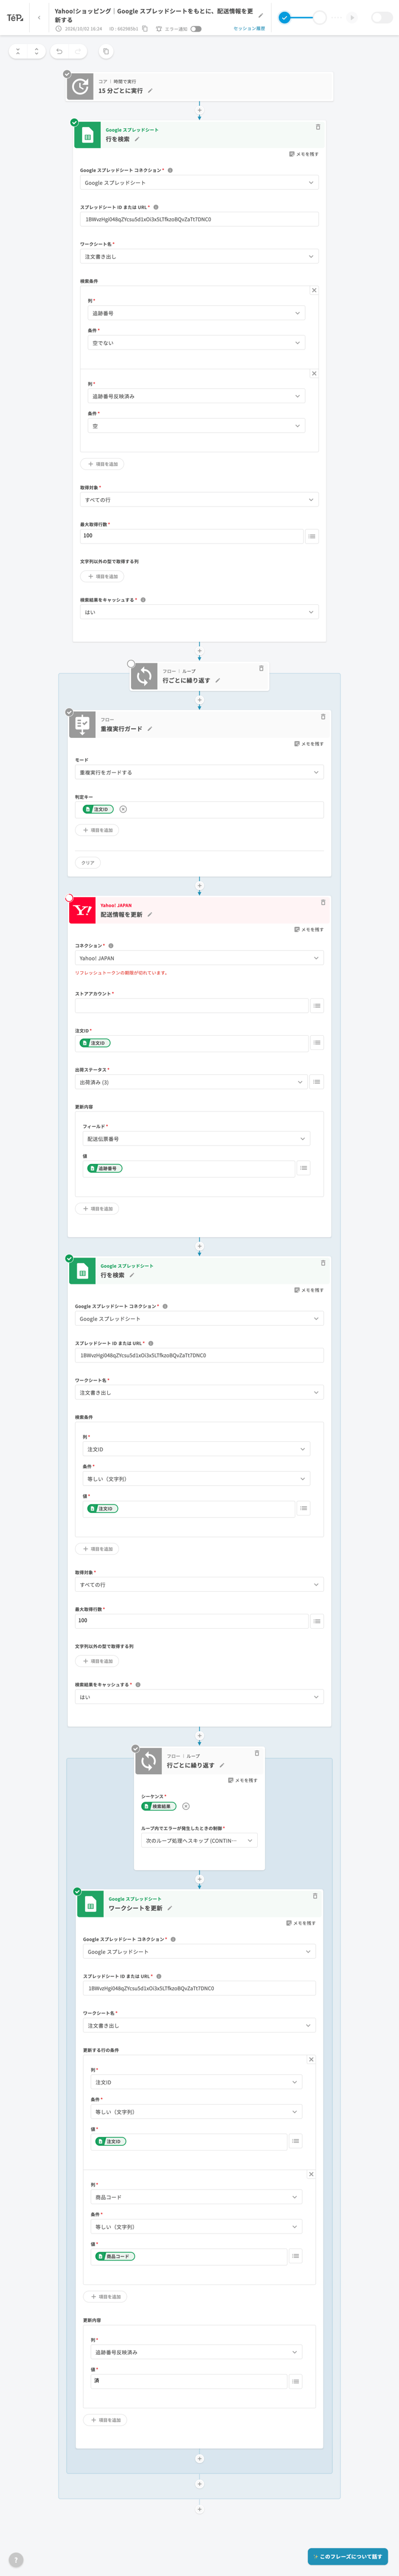Open the フィールド 配送伝票番号 dropdown
The height and width of the screenshot is (2576, 399).
click(x=197, y=1138)
